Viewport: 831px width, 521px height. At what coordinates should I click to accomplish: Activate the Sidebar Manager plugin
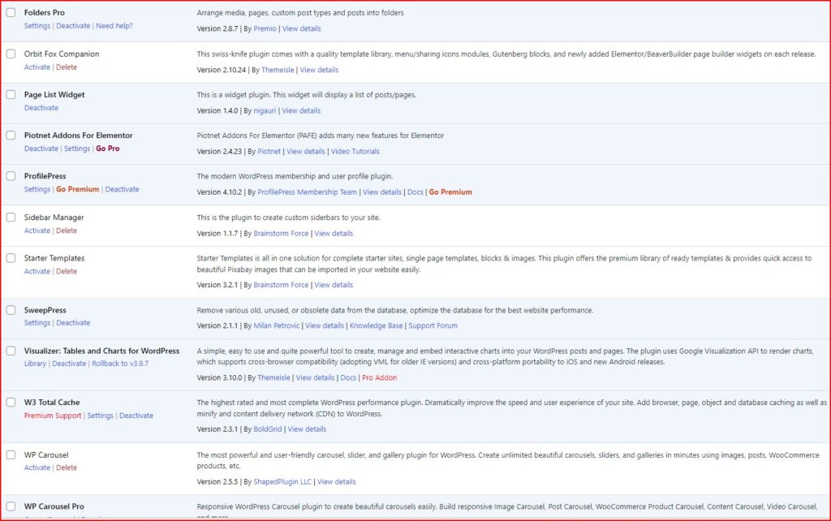click(x=37, y=230)
